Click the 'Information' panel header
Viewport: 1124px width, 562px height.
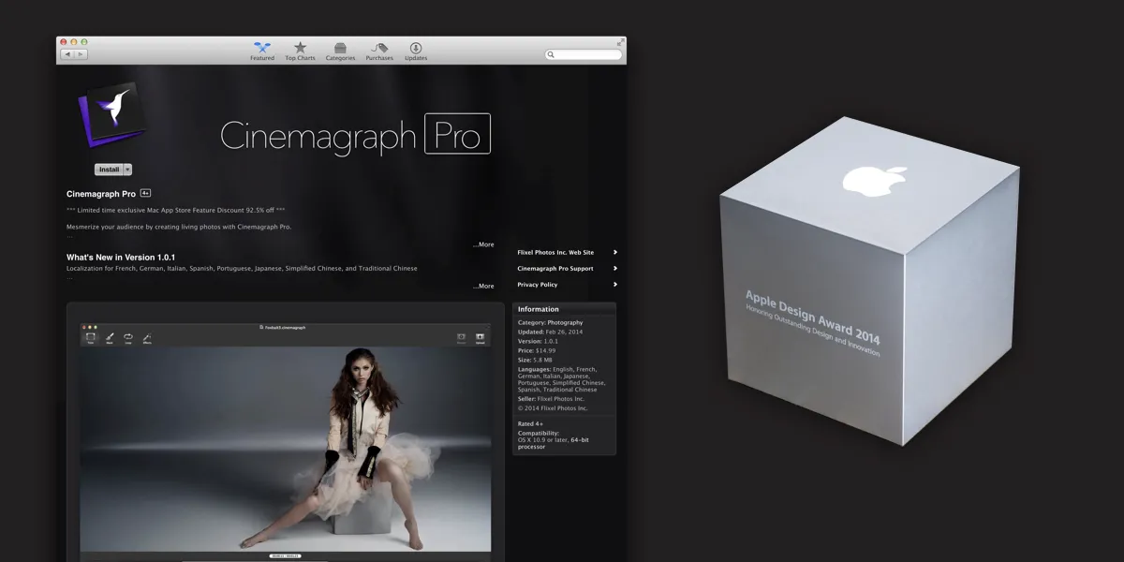[564, 309]
